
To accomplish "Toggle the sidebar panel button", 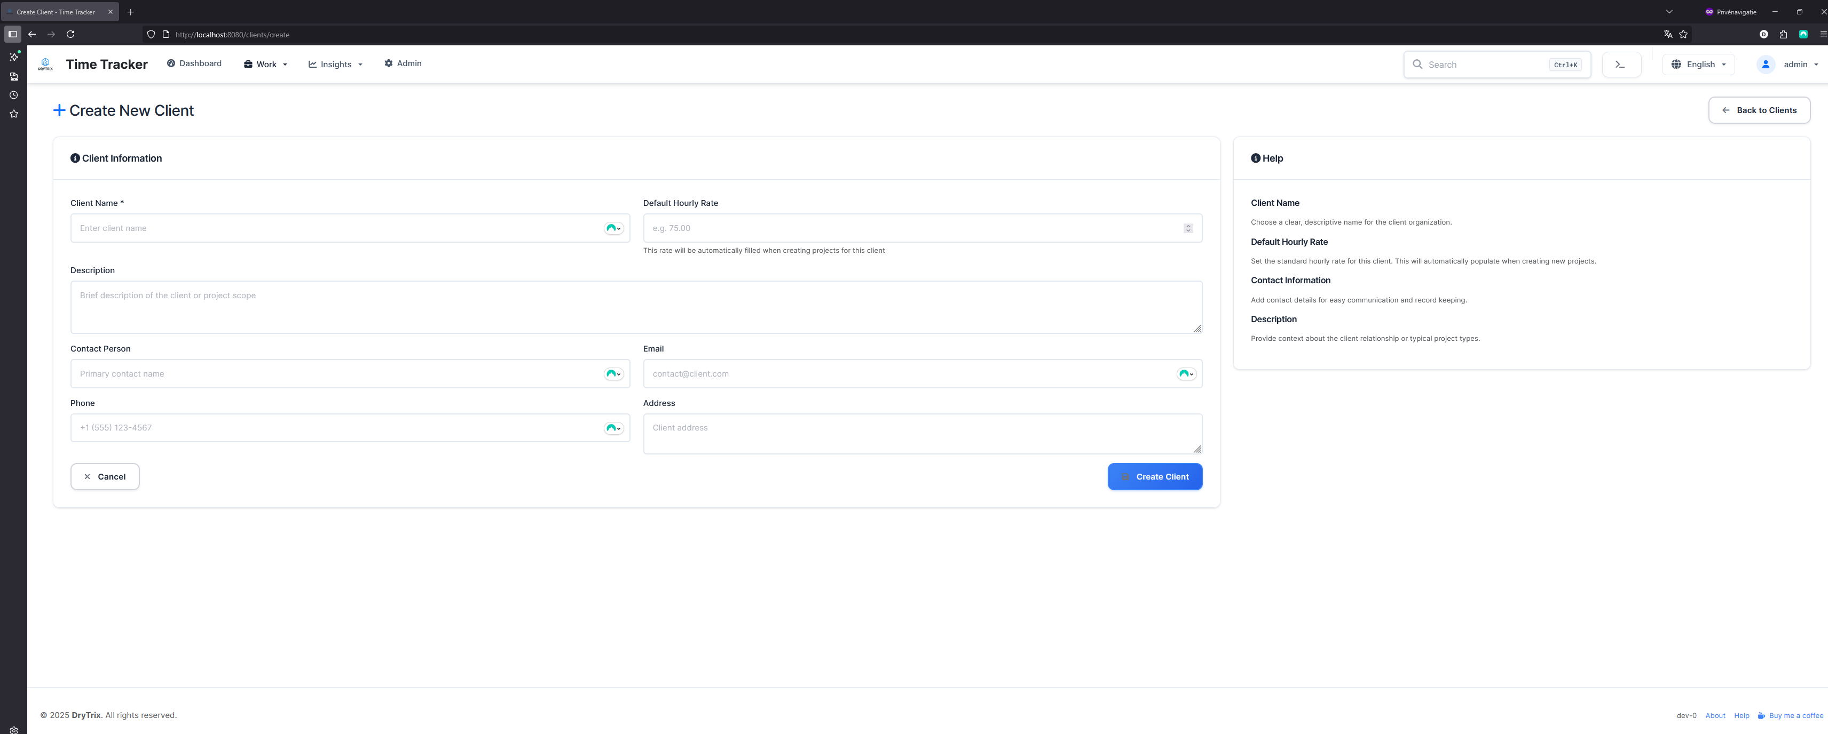I will point(12,34).
